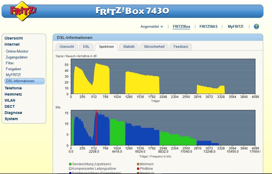Open help via the question mark icon
The height and width of the screenshot is (174, 272).
(x=256, y=26)
